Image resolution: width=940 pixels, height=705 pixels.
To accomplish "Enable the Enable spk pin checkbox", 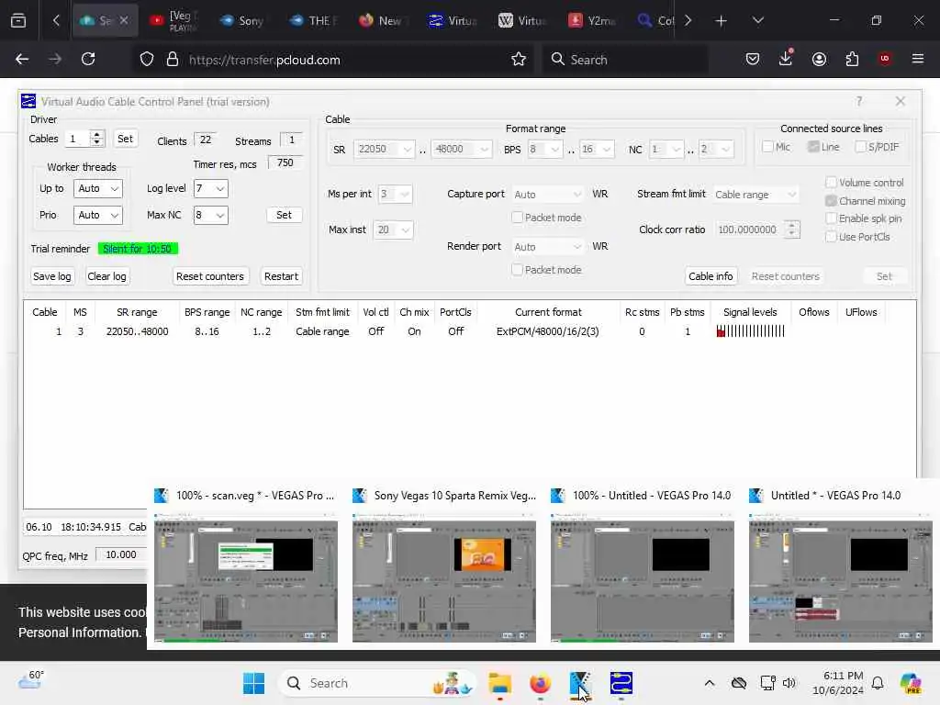I will pyautogui.click(x=831, y=218).
